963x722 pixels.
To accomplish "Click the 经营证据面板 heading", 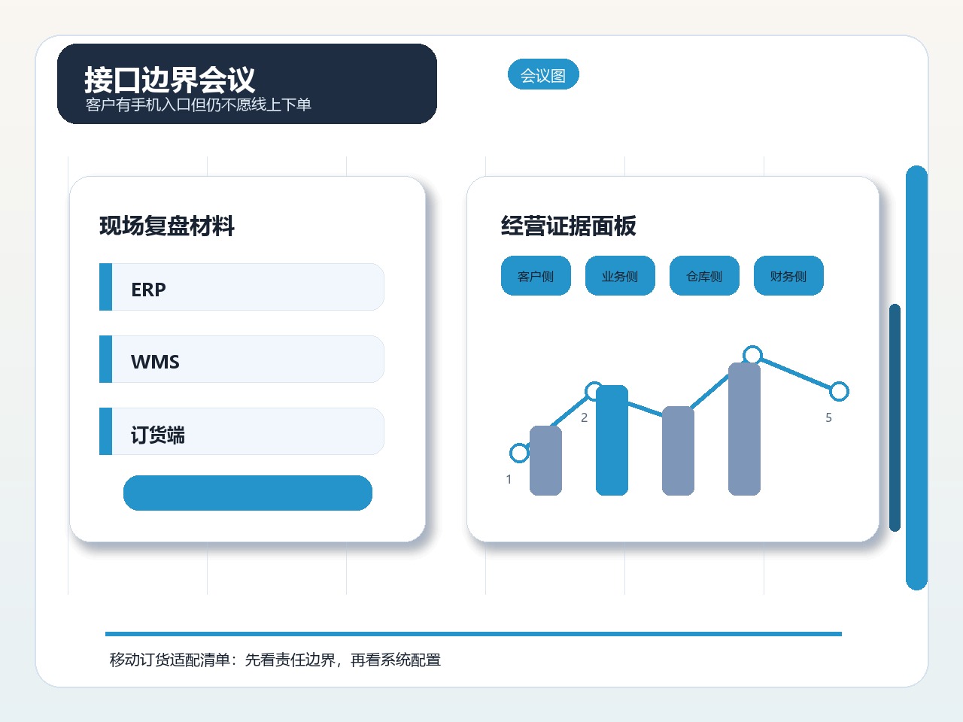I will [x=569, y=226].
